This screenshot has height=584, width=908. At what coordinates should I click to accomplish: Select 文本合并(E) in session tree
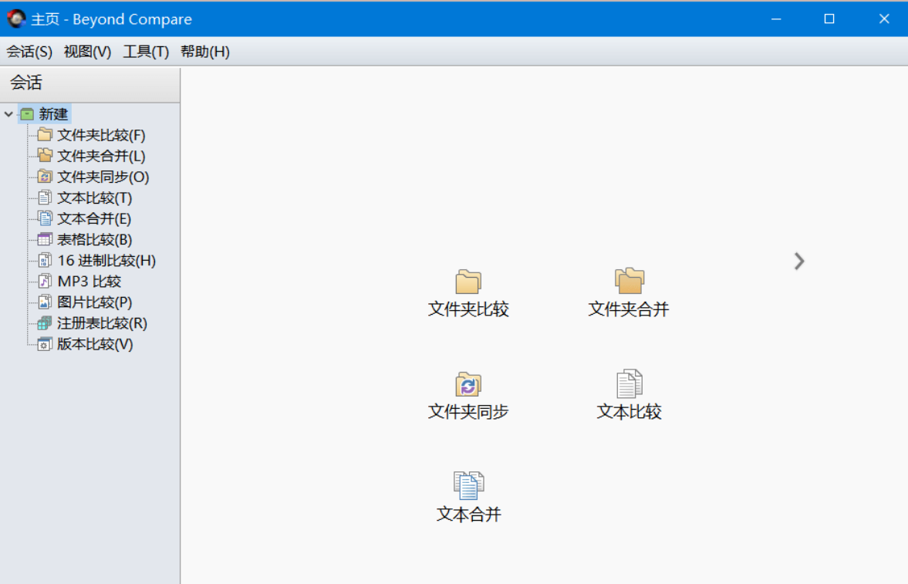tap(94, 218)
